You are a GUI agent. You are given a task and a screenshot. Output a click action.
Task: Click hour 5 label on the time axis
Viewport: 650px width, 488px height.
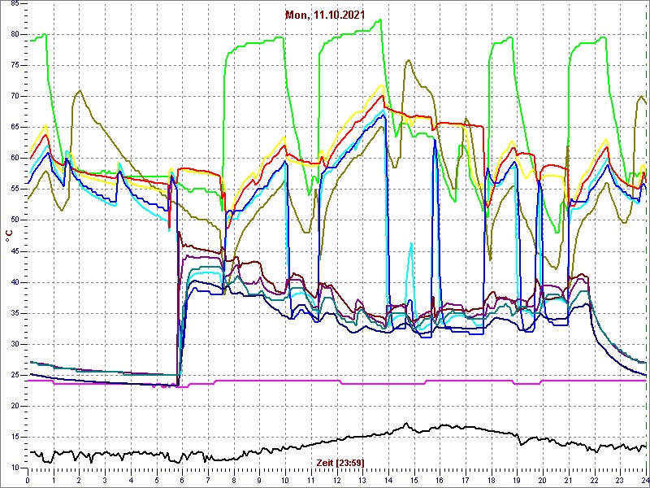tap(157, 480)
